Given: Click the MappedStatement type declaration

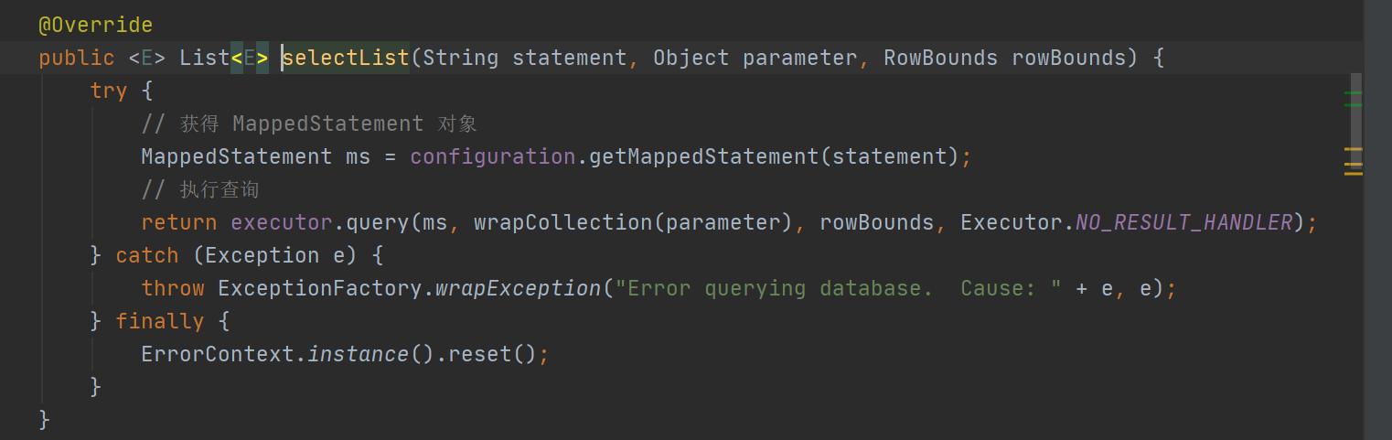Looking at the screenshot, I should tap(237, 156).
